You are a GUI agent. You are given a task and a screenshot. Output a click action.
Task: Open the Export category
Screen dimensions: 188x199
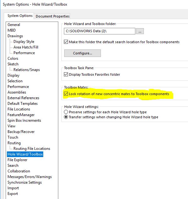click(13, 194)
